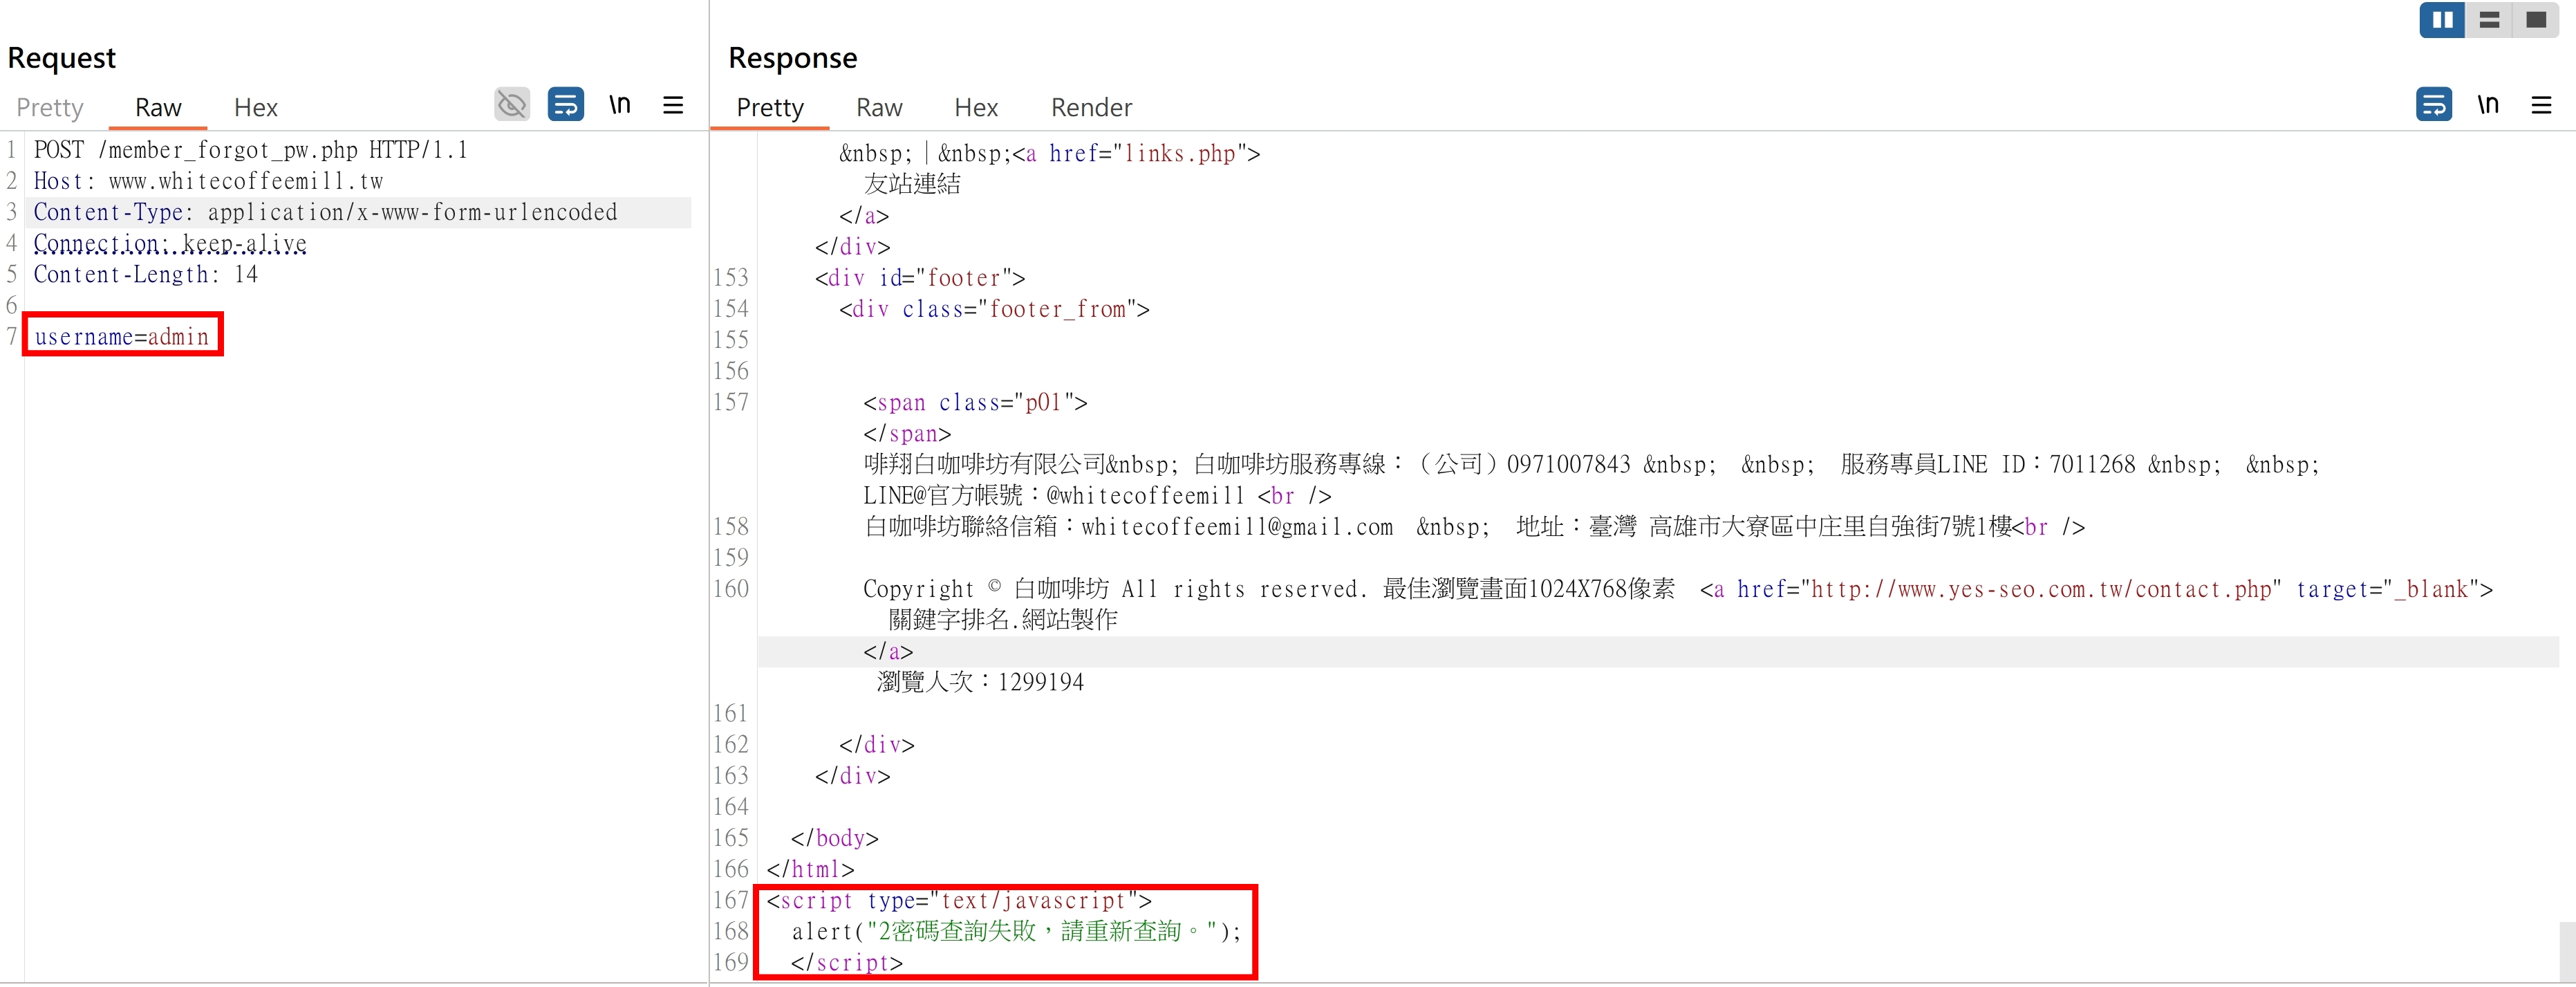Click the whitecoffeemill@gmail.com text
Image resolution: width=2576 pixels, height=987 pixels.
coord(1237,527)
